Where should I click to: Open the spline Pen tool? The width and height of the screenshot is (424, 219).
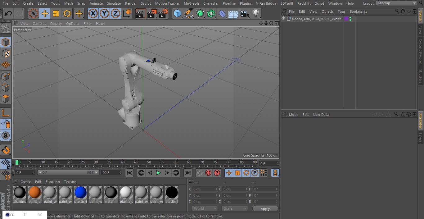188,13
